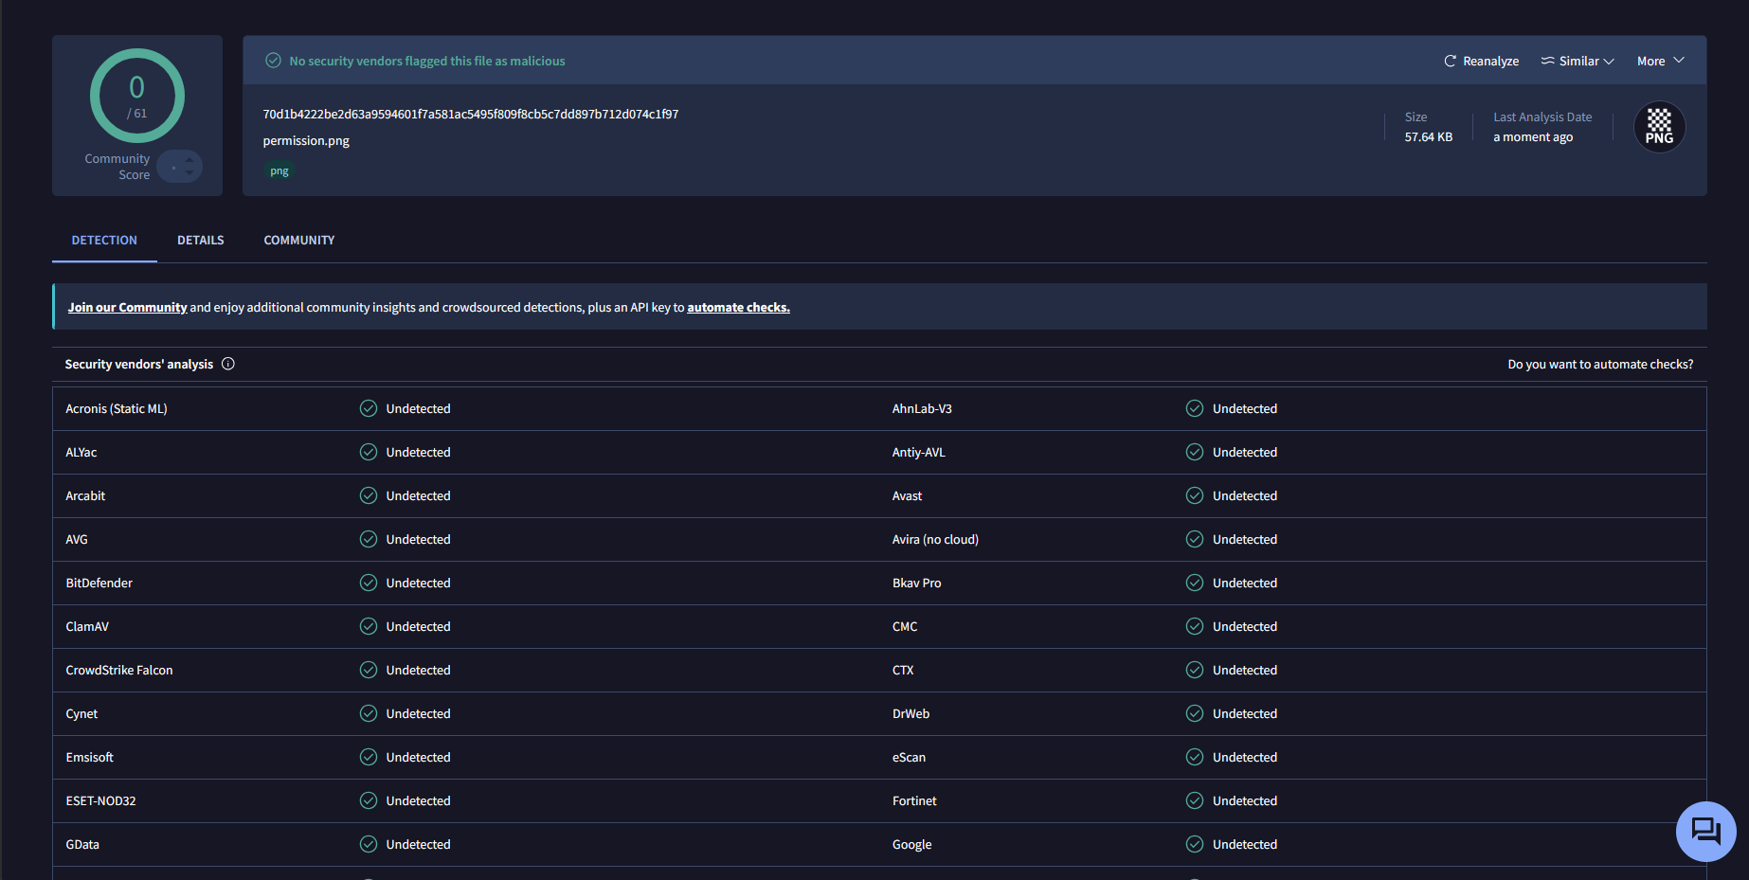The image size is (1749, 880).
Task: Downvote the community score
Action: pos(189,172)
